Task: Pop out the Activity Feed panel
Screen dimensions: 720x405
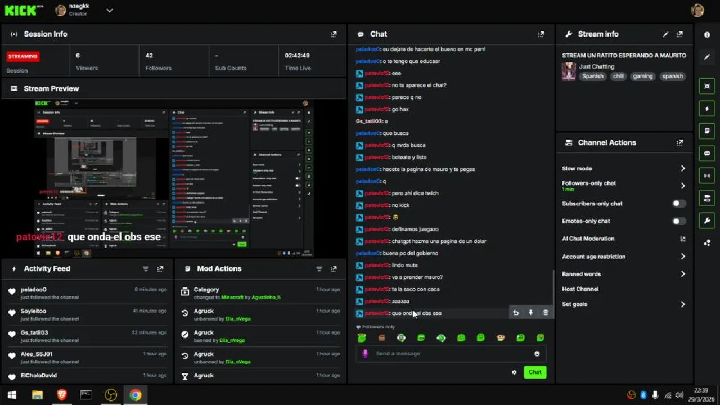Action: point(160,269)
